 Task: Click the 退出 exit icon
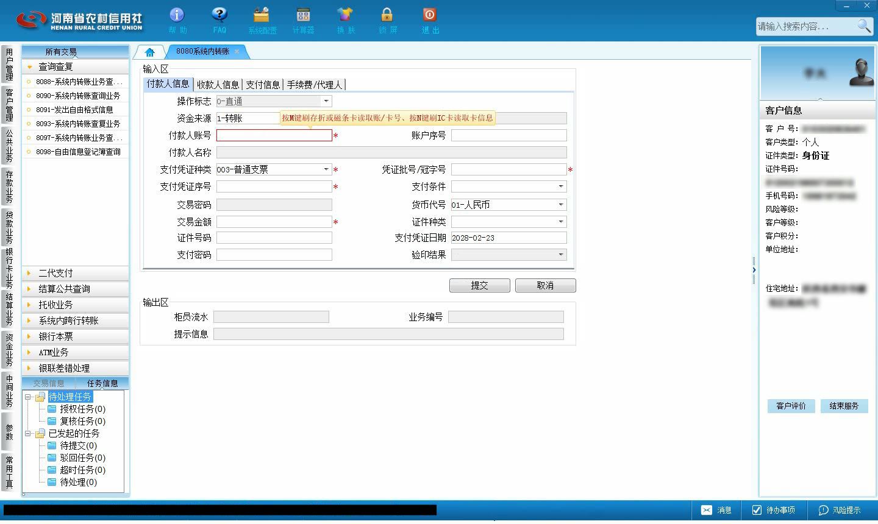[x=429, y=20]
